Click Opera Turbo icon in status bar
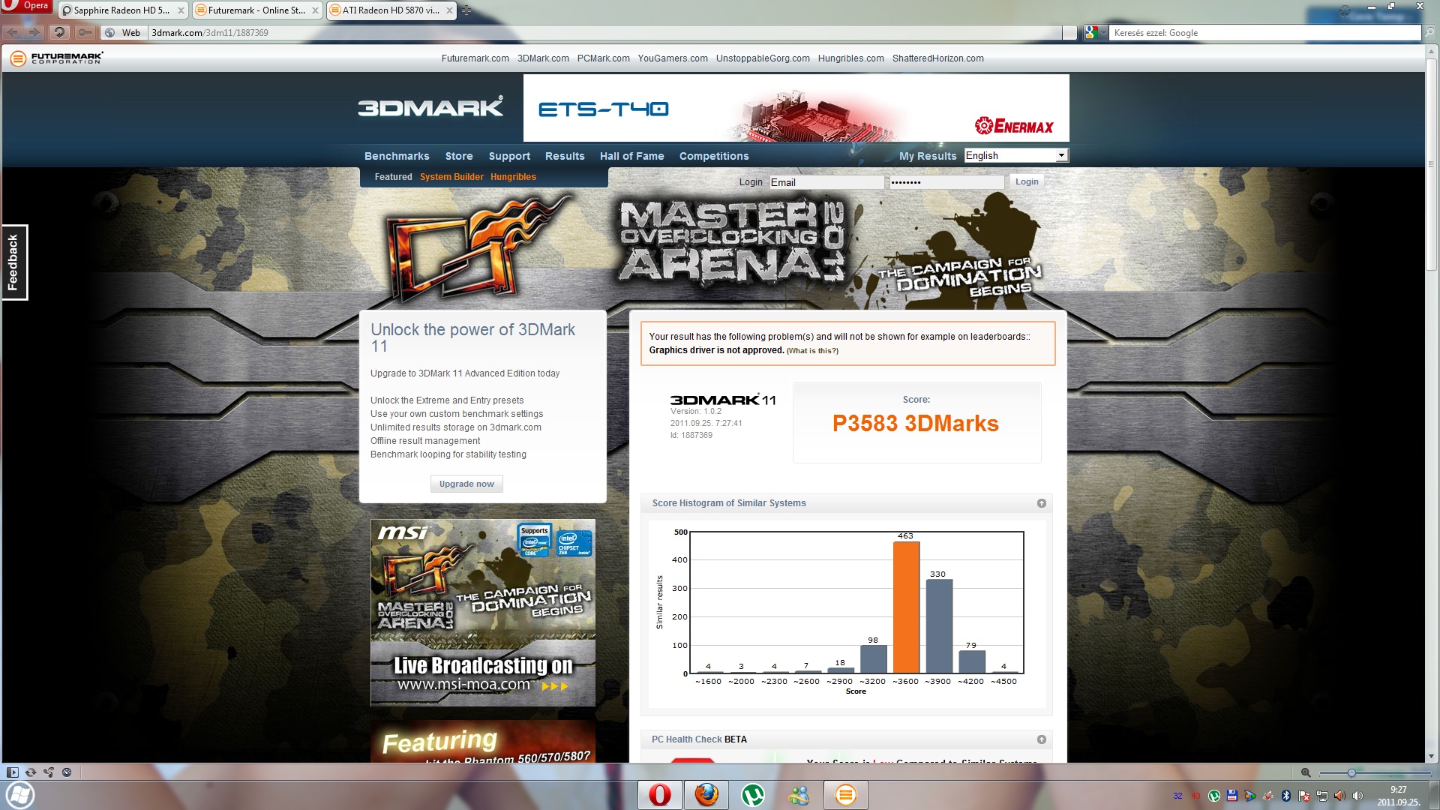1440x810 pixels. coord(67,772)
